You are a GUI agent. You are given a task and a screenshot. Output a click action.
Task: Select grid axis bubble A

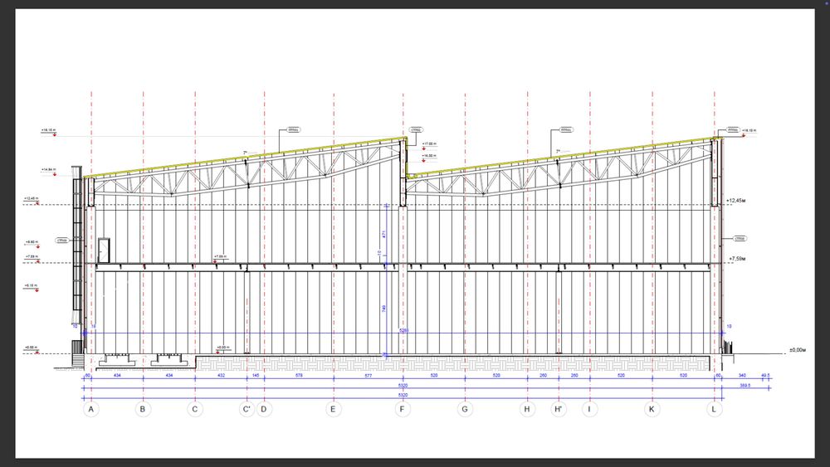tap(91, 409)
